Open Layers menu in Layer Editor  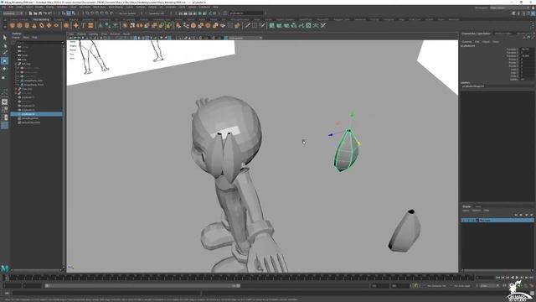(x=466, y=211)
